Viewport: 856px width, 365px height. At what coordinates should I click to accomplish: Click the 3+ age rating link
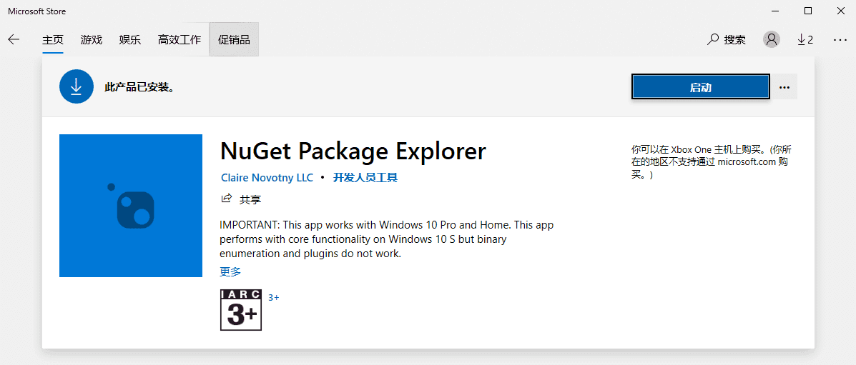pyautogui.click(x=273, y=297)
